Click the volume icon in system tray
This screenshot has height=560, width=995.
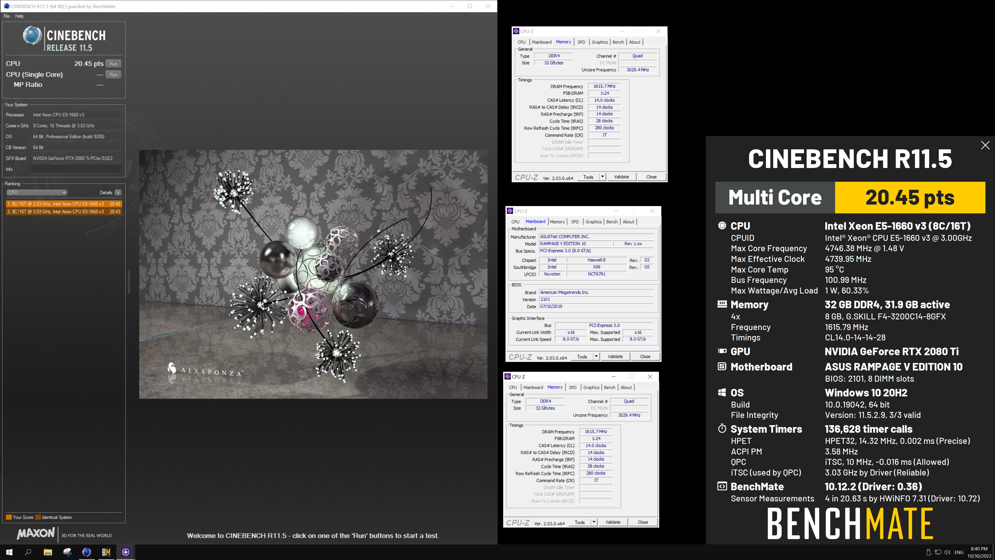[x=947, y=552]
